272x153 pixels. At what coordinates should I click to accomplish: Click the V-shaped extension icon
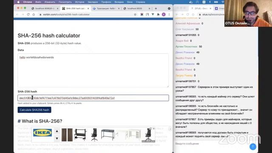153,14
